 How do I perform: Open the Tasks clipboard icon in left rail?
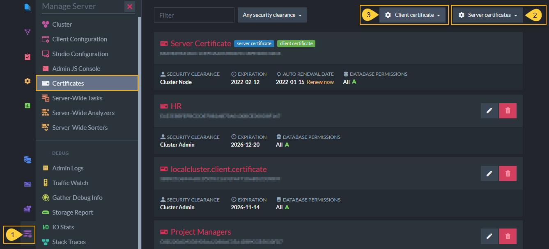pos(28,57)
